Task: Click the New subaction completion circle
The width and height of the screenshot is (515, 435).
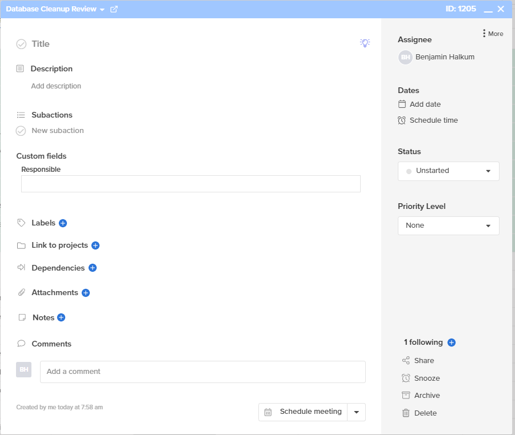Action: (21, 130)
